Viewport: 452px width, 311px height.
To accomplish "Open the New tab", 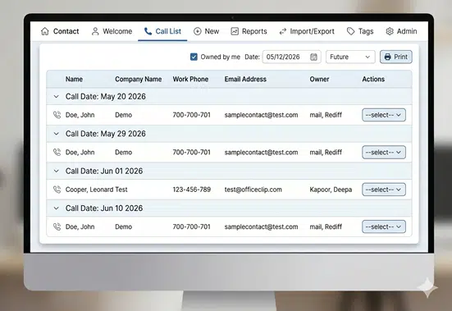I will 207,31.
